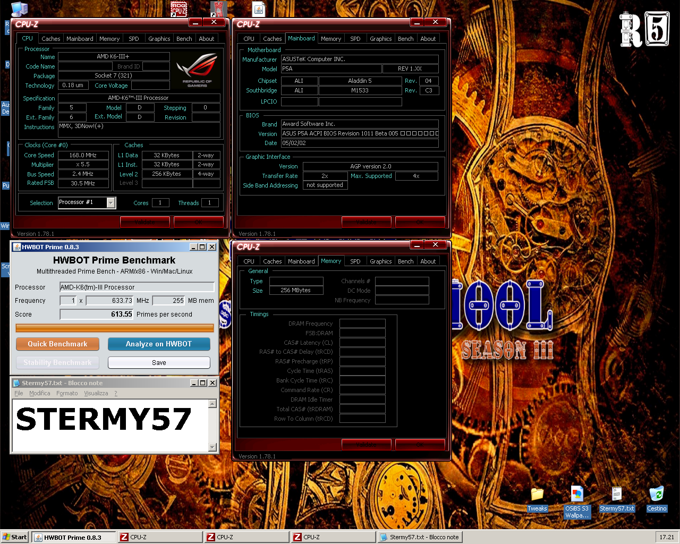Click the orange progress bar in HWBOT Prime
This screenshot has width=680, height=544.
[115, 328]
